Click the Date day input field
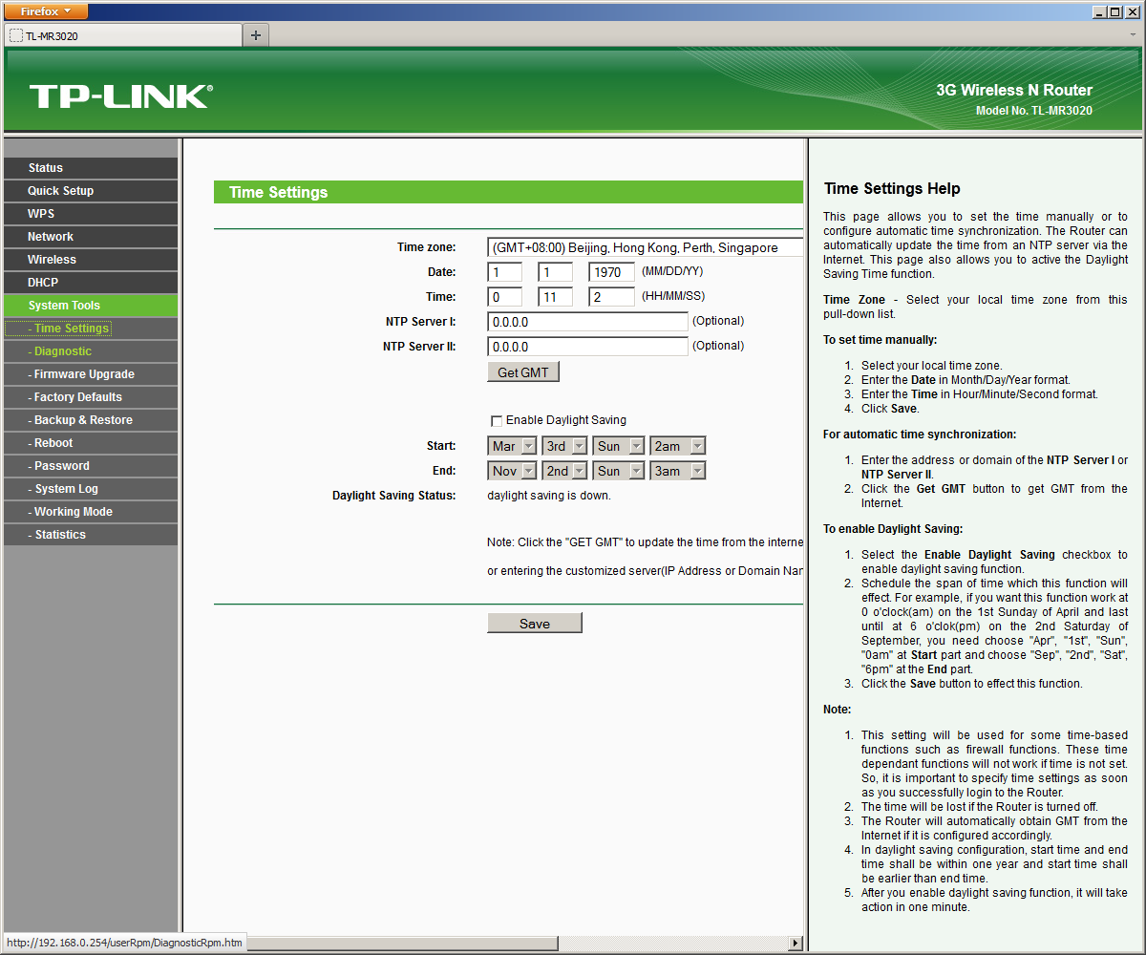Screen dimensions: 1146x955 555,272
